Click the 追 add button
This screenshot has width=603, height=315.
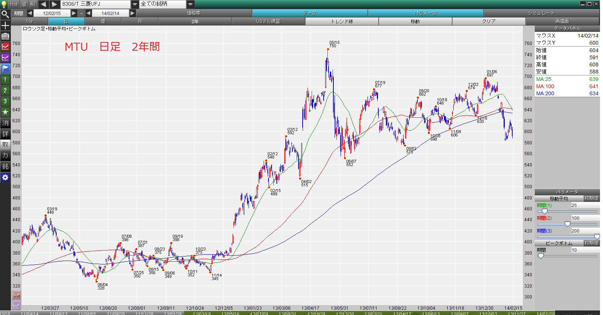click(24, 4)
